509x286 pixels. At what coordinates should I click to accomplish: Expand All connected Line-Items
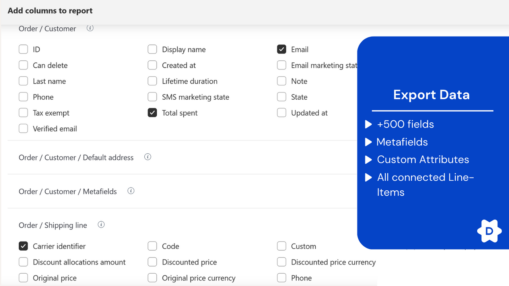[368, 177]
